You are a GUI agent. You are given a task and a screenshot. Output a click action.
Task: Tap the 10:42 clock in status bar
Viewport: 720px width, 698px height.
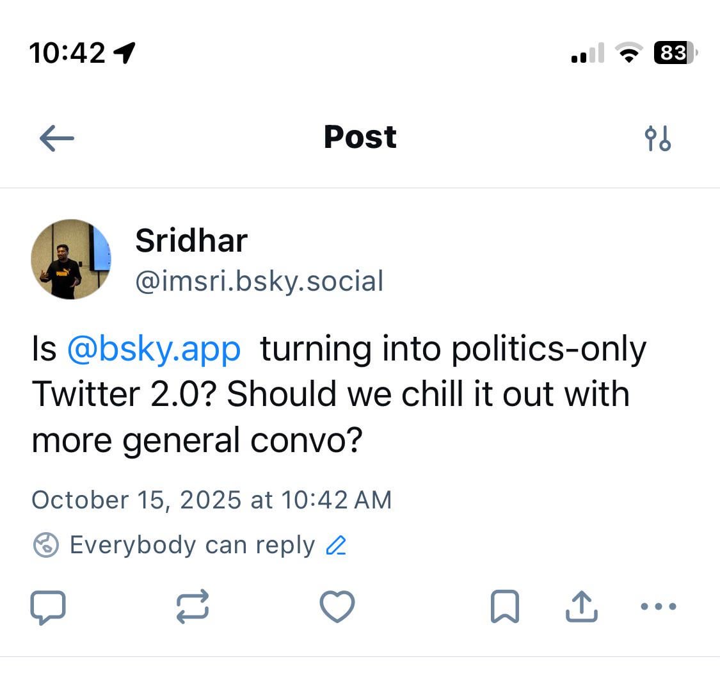pyautogui.click(x=67, y=53)
